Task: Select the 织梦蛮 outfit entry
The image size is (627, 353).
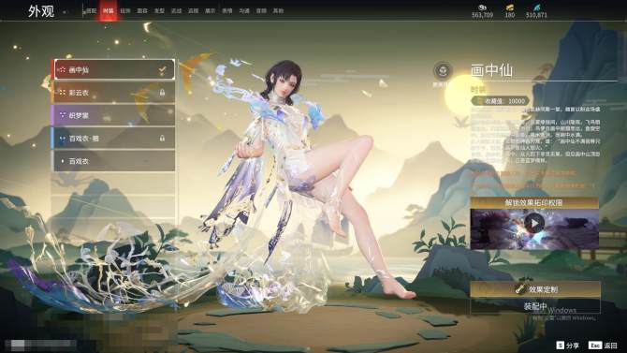Action: pos(113,115)
